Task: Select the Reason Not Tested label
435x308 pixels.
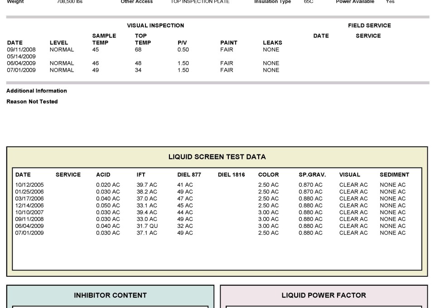Action: point(32,102)
